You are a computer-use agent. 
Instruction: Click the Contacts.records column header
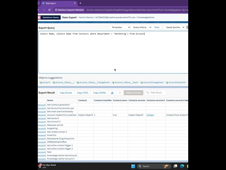[x=137, y=100]
